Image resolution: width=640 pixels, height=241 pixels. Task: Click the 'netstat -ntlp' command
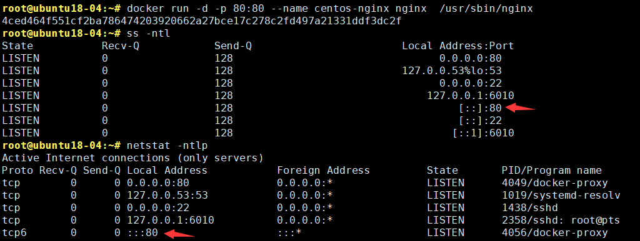point(167,145)
